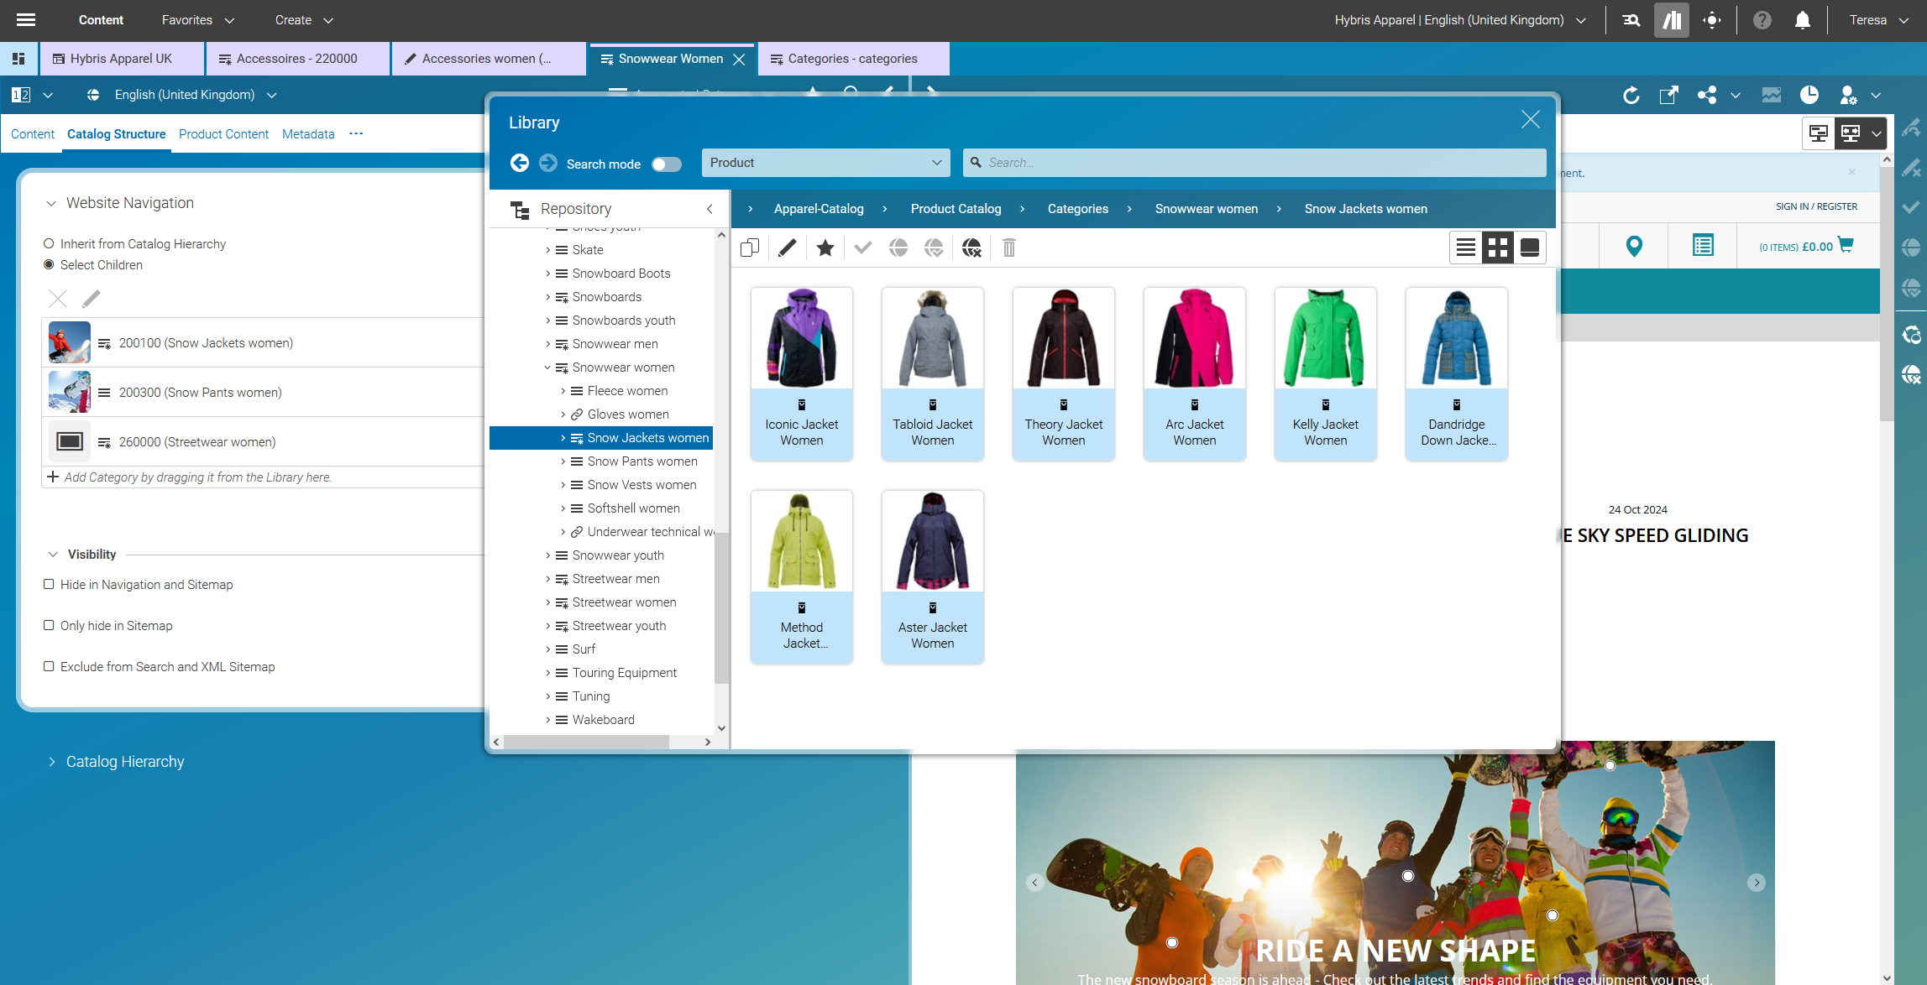
Task: Unpublish product using globe-with-x icon
Action: (971, 248)
